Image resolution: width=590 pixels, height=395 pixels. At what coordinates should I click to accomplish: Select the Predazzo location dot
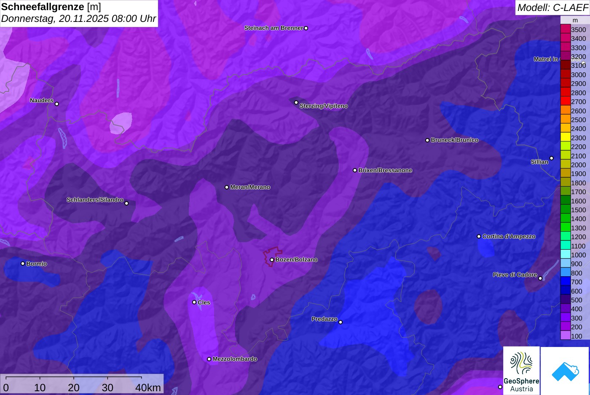(341, 322)
